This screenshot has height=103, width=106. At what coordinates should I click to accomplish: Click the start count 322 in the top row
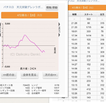pyautogui.click(x=89, y=19)
